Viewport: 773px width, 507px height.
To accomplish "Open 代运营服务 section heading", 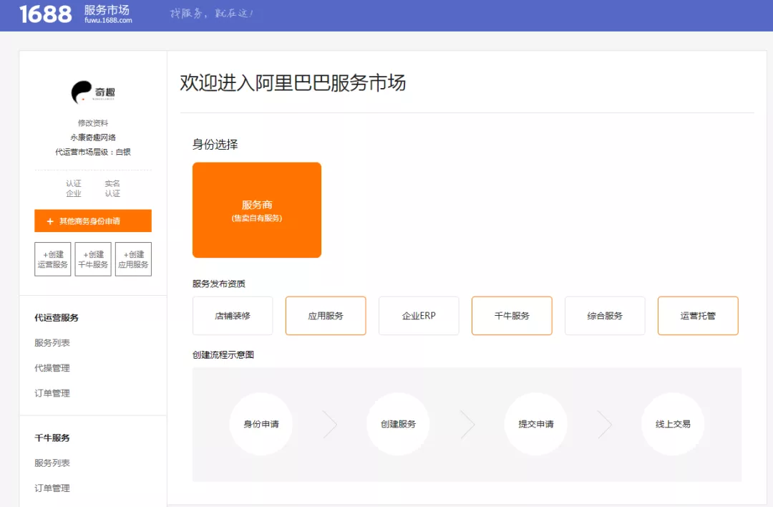I will (57, 318).
